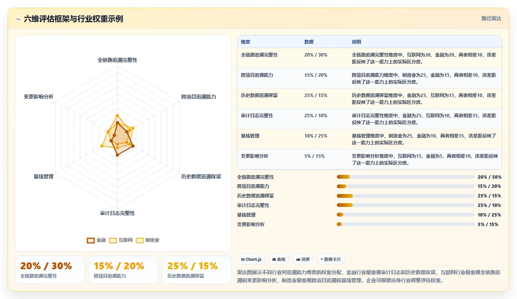Click the 审计日志完整性 progress bar
This screenshot has height=299, width=517.
pos(406,205)
